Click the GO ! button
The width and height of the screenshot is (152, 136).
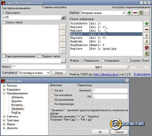(x=98, y=67)
